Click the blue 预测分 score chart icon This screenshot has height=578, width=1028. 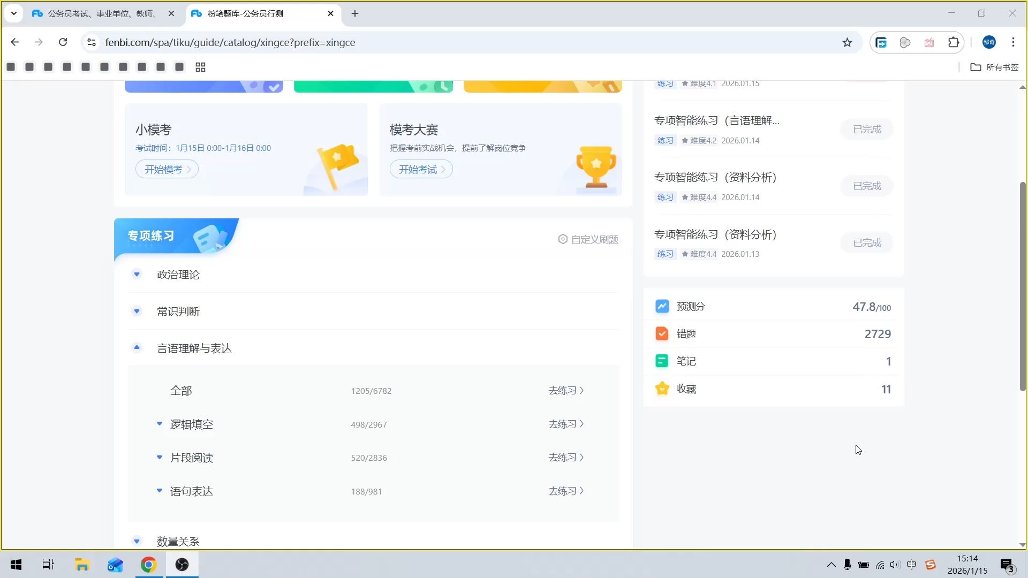coord(662,306)
